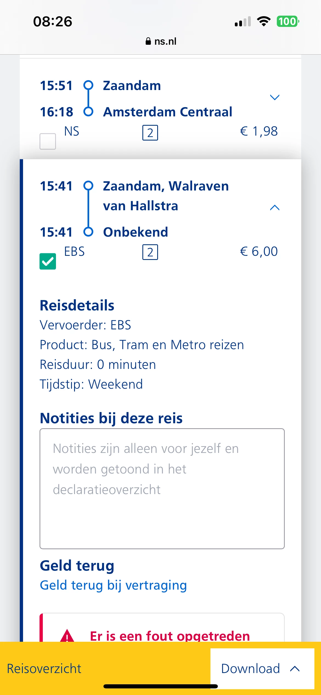Tap the battery 100 indicator
Image resolution: width=321 pixels, height=695 pixels.
click(x=288, y=21)
